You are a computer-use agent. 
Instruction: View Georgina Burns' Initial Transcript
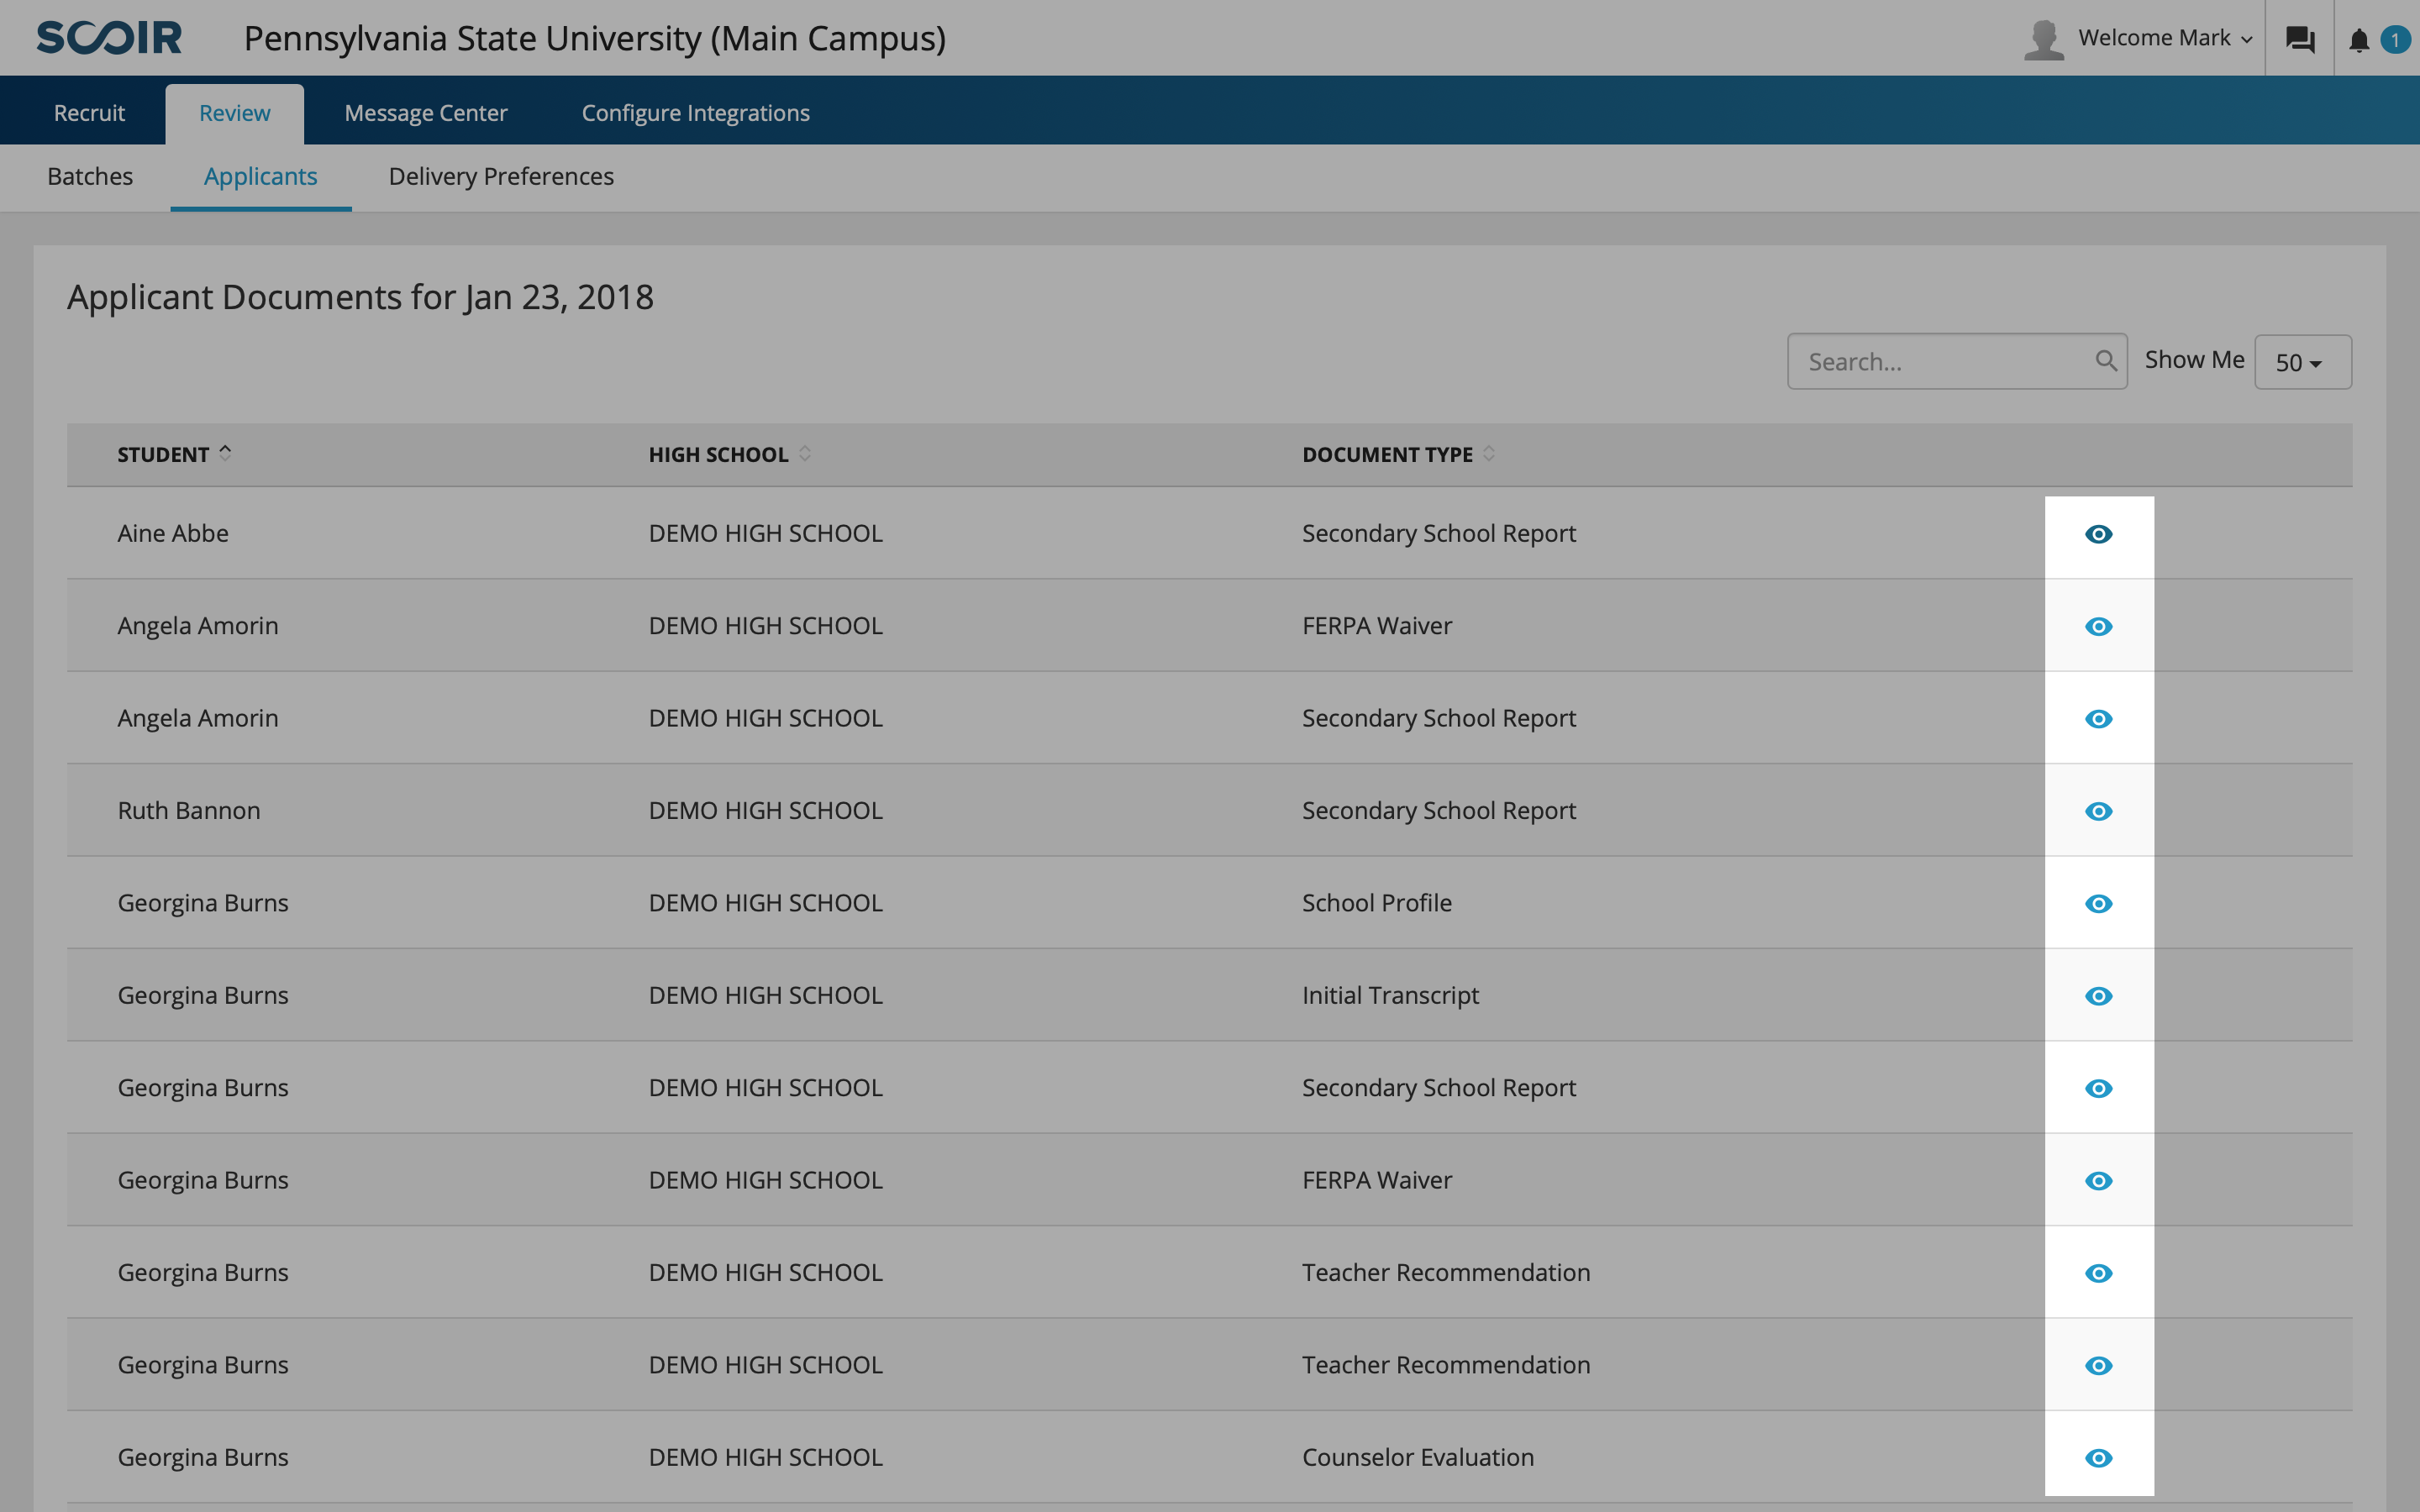[x=2098, y=996]
